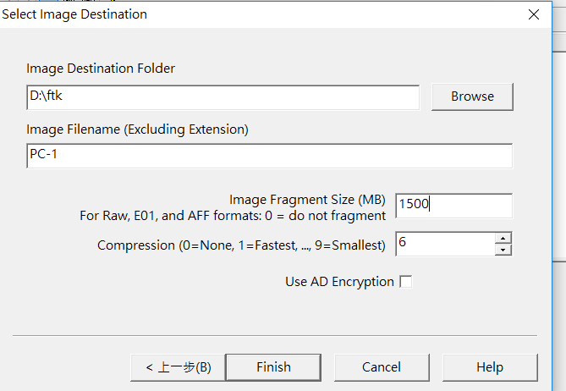Cancel the image destination dialog
The height and width of the screenshot is (391, 566).
[x=381, y=367]
